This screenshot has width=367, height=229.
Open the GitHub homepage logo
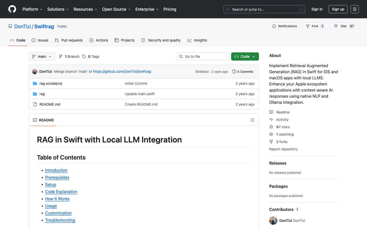click(x=12, y=9)
